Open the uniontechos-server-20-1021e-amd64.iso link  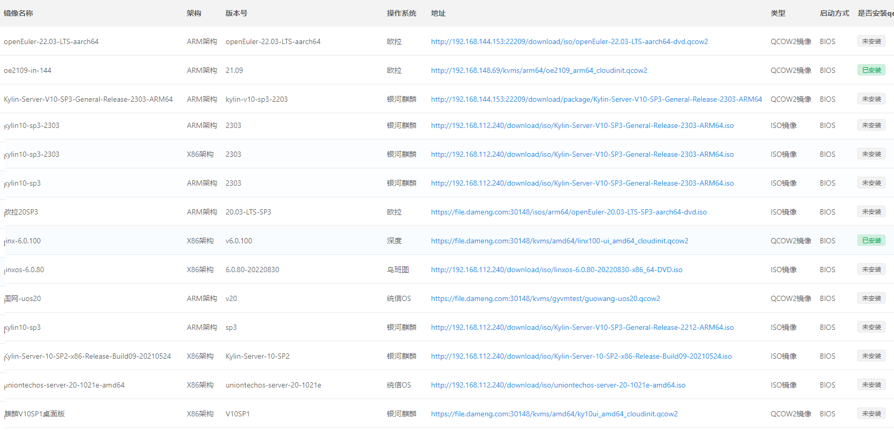[558, 385]
